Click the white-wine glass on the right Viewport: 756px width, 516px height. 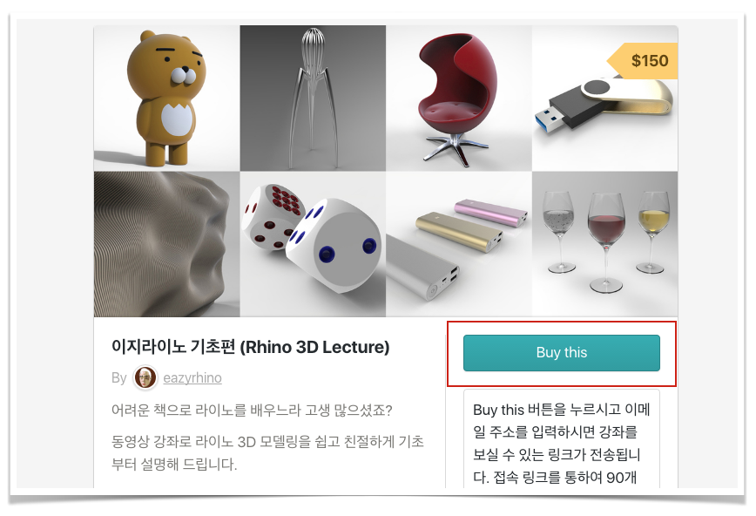pyautogui.click(x=653, y=232)
